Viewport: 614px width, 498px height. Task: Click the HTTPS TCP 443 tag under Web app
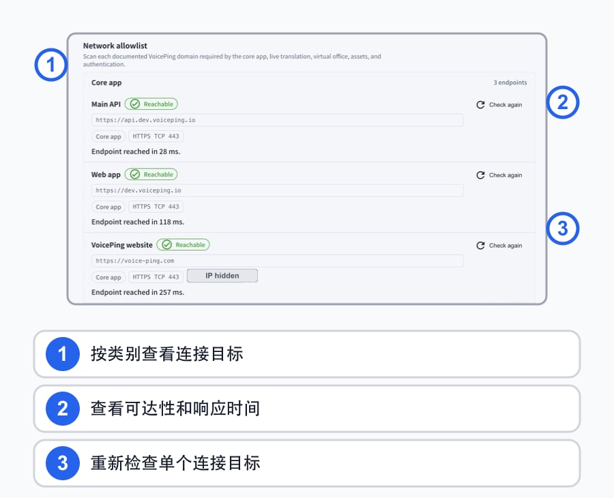156,207
